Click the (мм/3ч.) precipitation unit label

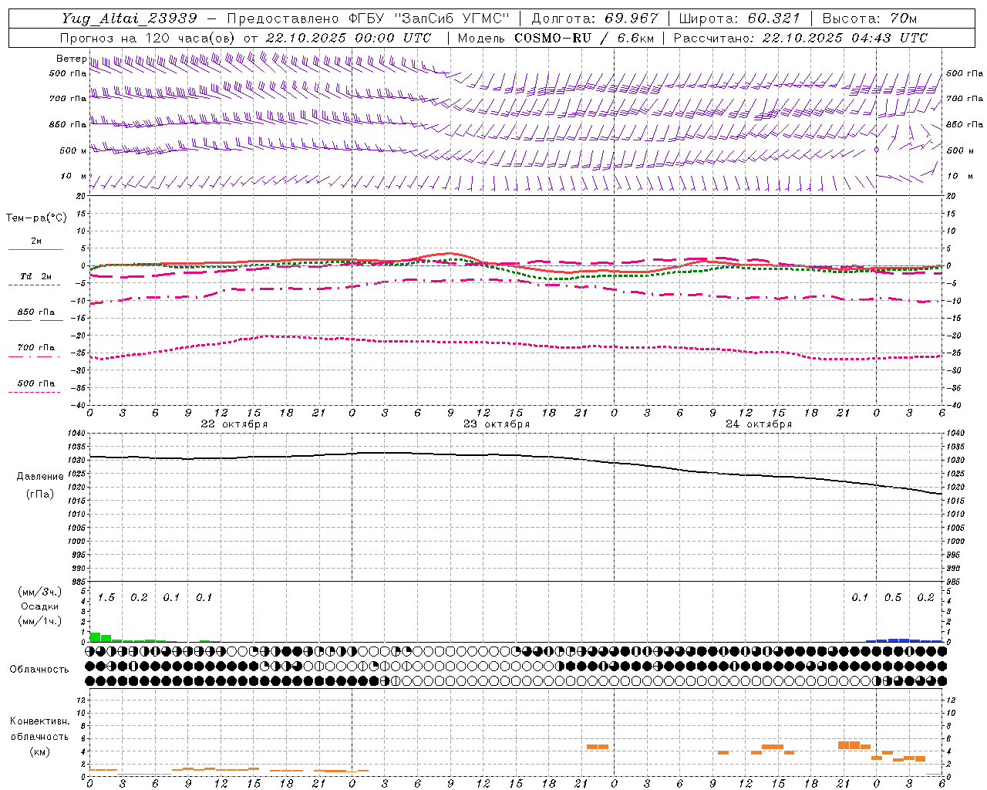coord(40,592)
